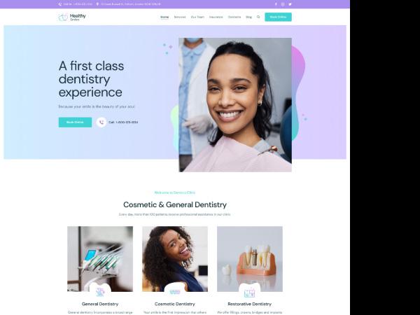Select the Home menu item
420x315 pixels.
[164, 17]
